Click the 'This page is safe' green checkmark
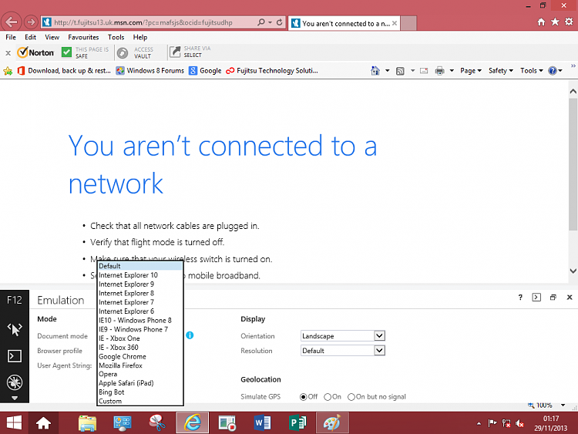The width and height of the screenshot is (578, 434). [x=66, y=52]
